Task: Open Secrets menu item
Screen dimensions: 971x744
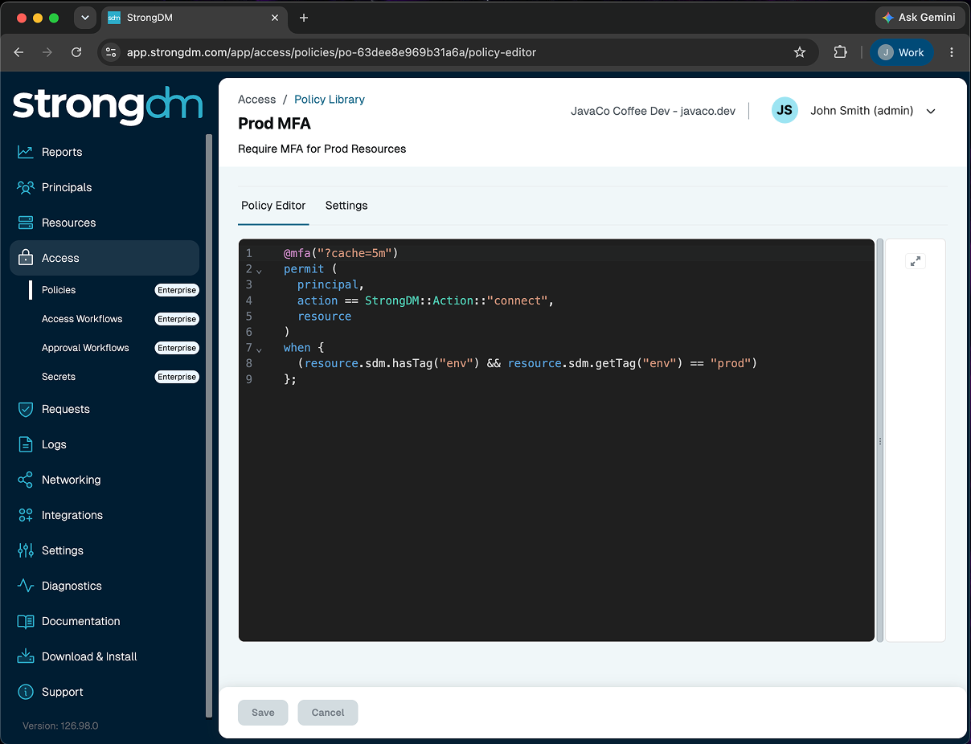Action: pyautogui.click(x=59, y=377)
